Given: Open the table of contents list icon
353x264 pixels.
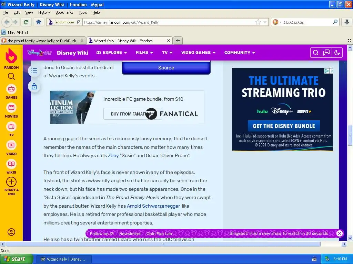Looking at the screenshot, I should [34, 71].
